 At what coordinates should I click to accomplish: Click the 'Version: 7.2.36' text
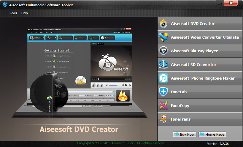click(x=218, y=144)
